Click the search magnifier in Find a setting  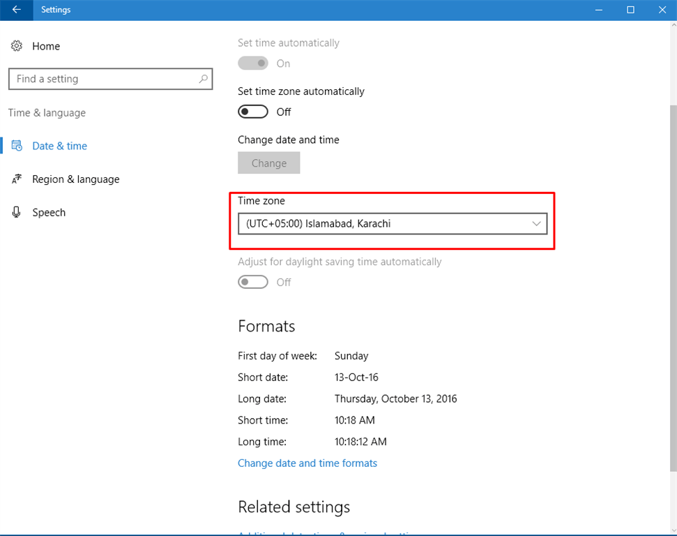point(202,79)
